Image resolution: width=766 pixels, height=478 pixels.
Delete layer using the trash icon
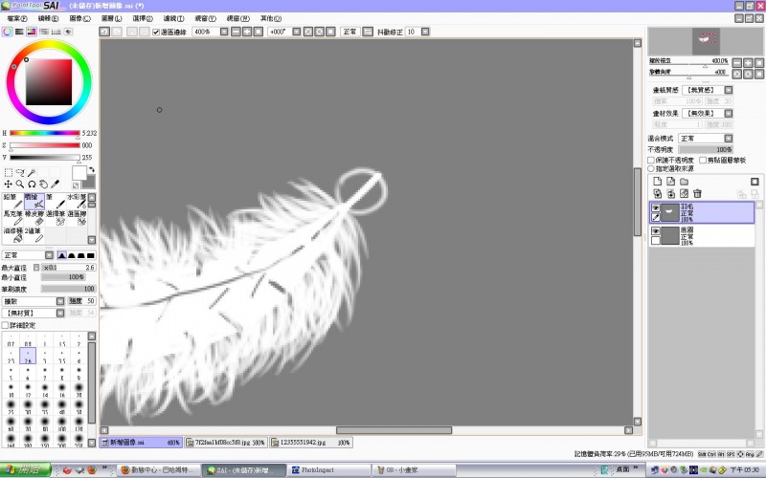coord(697,194)
